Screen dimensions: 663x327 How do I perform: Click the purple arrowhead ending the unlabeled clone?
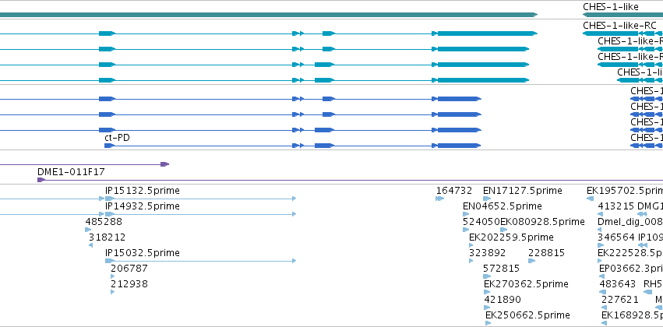pos(165,164)
